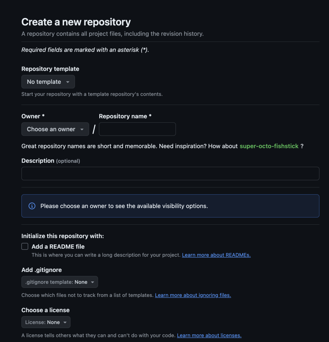Expand the License selector button
Viewport: 329px width, 342px height.
(x=46, y=322)
